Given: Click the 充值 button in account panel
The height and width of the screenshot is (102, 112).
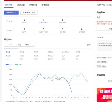Looking at the screenshot, I should tap(104, 29).
